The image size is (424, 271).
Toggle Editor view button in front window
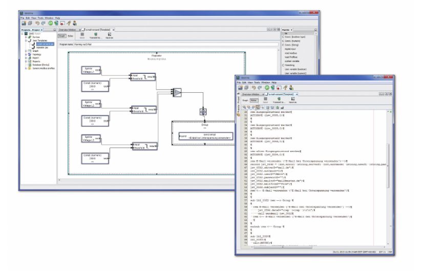pyautogui.click(x=253, y=101)
